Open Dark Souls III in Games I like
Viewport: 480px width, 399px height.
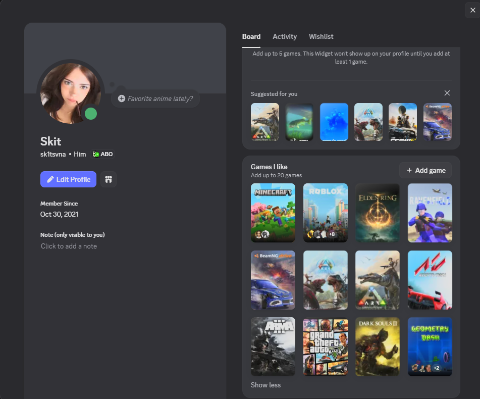[378, 346]
